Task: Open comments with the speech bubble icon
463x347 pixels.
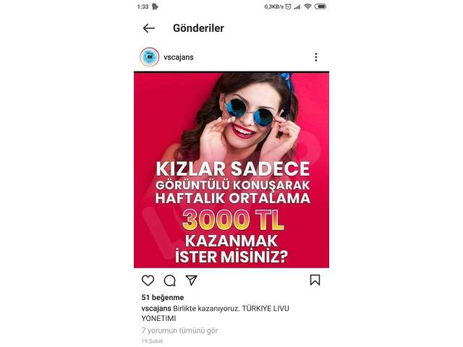Action: [x=170, y=280]
